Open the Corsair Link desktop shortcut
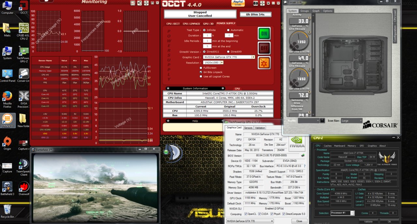Viewport: 417px width, 224px height. click(23, 76)
